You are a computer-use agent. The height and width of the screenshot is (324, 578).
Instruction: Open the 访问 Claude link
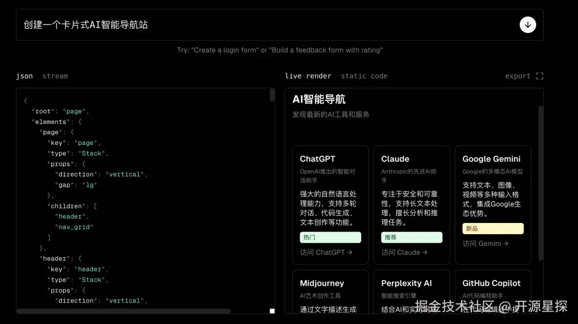pos(404,252)
